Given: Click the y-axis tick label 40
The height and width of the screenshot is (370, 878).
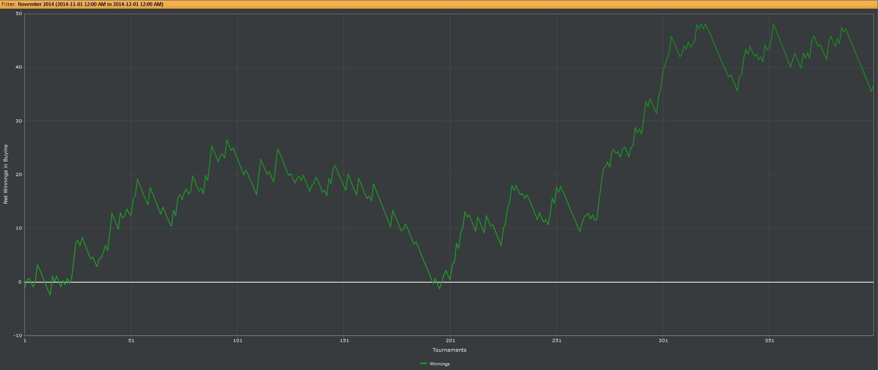Looking at the screenshot, I should (x=19, y=67).
